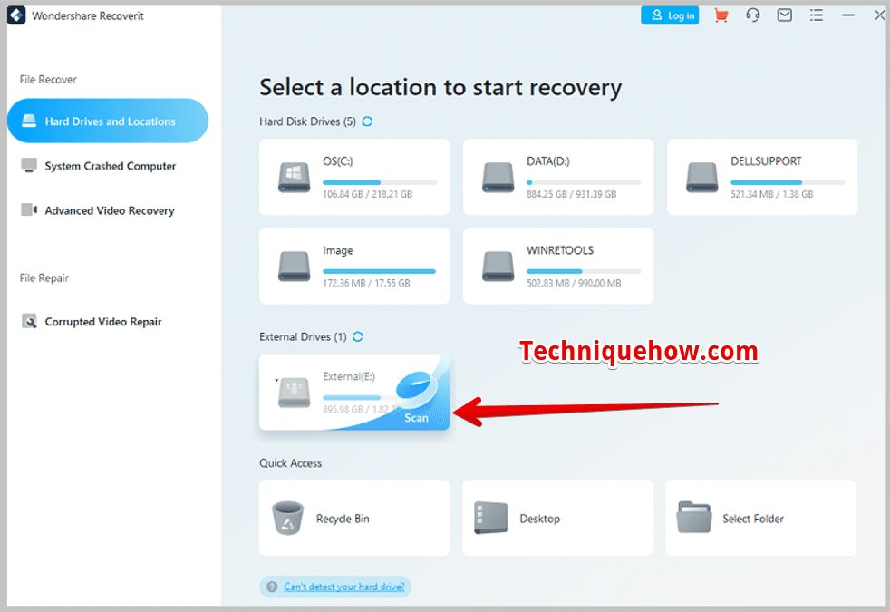
Task: Click the DELLSUPPORT drive icon
Action: [x=702, y=177]
